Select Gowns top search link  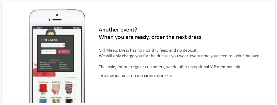(x=61, y=63)
